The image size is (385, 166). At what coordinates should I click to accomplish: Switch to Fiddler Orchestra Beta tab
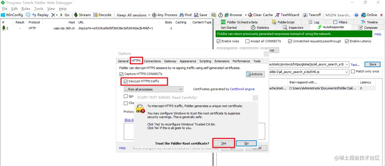(x=239, y=22)
